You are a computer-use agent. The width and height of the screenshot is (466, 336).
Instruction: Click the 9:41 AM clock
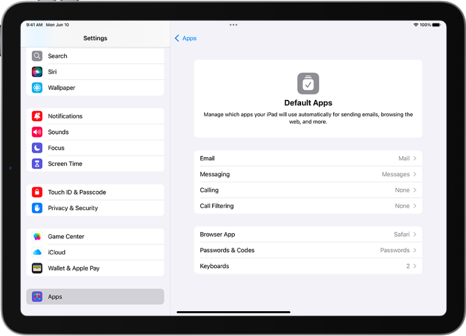click(x=34, y=25)
